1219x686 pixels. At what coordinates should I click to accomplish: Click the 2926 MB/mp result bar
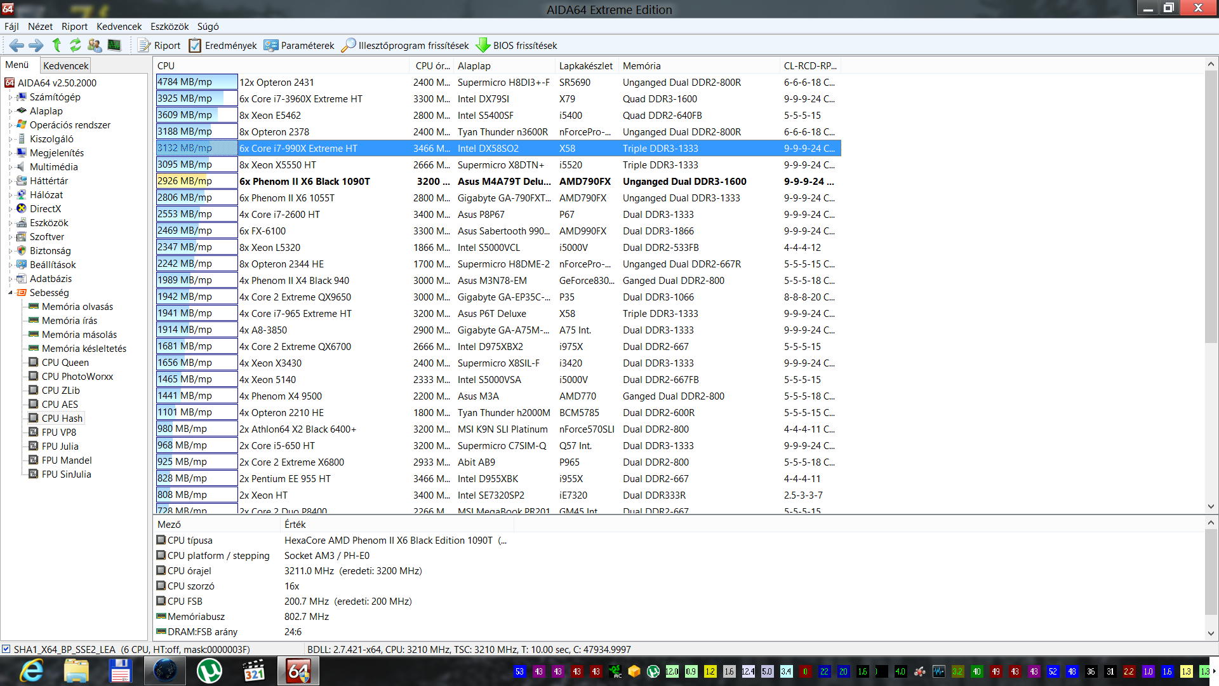(197, 181)
